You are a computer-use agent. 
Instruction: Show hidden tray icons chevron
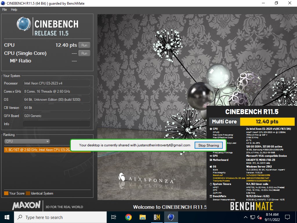245,217
